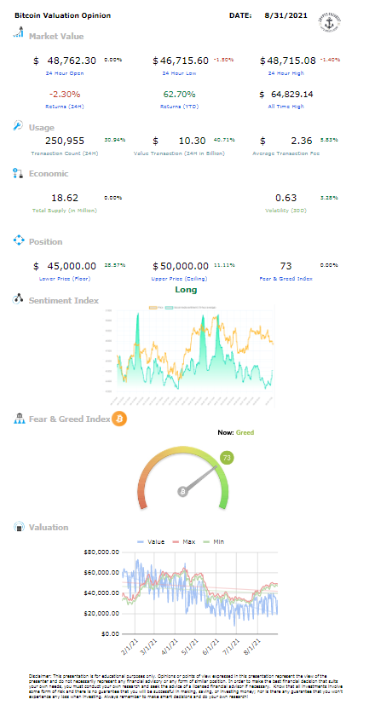The image size is (369, 711).
Task: Click the Economic section icon
Action: click(18, 173)
